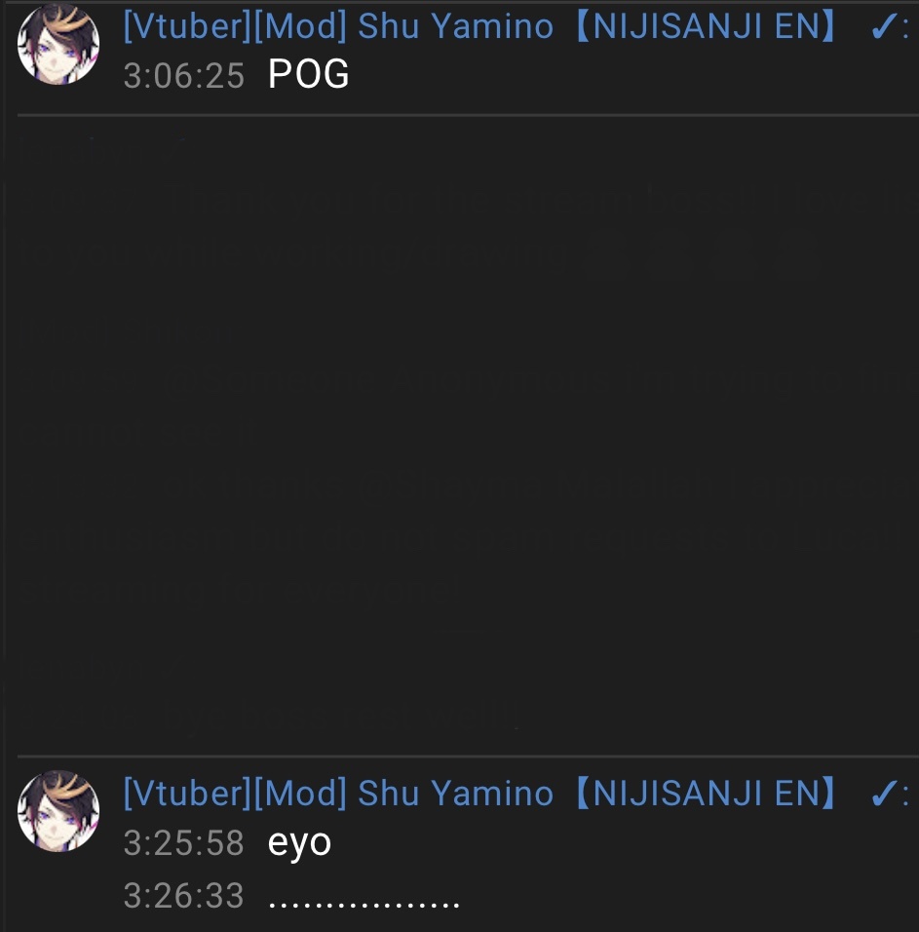The width and height of the screenshot is (919, 932).
Task: Select the Shu Yamino name above eyo
Action: [x=456, y=794]
